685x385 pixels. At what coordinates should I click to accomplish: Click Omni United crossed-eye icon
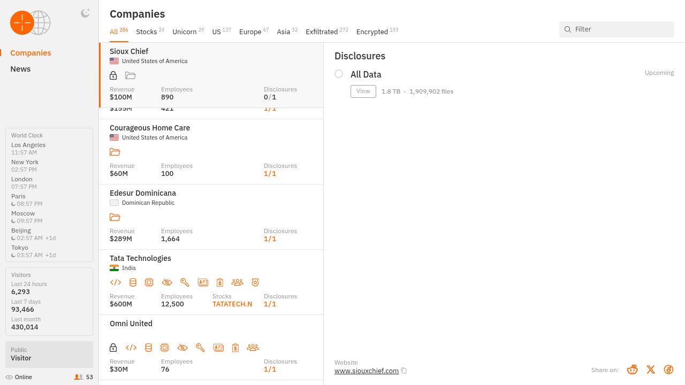coord(182,348)
